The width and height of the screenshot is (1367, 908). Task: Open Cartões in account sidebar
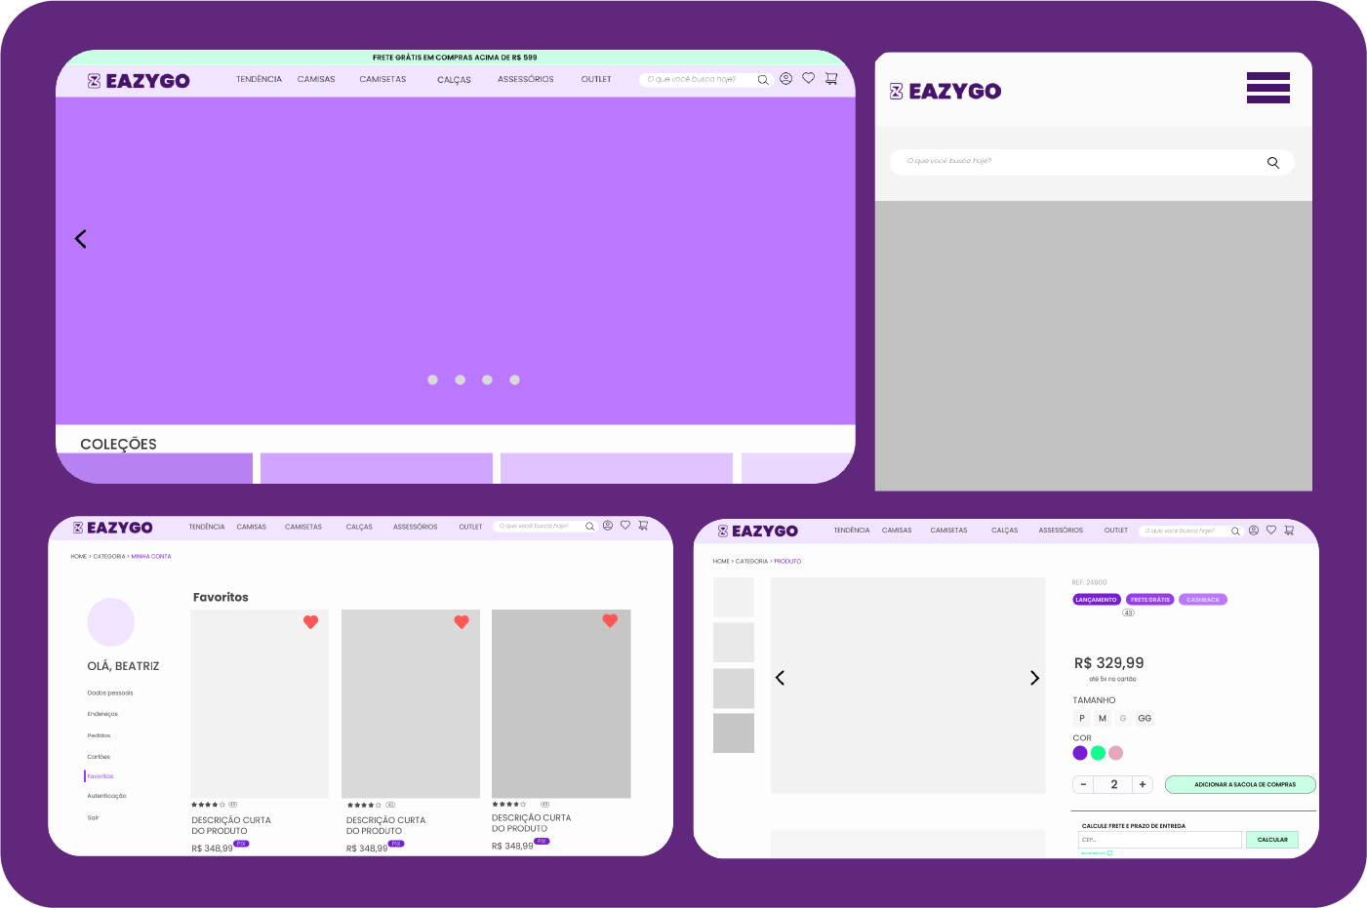[x=99, y=757]
